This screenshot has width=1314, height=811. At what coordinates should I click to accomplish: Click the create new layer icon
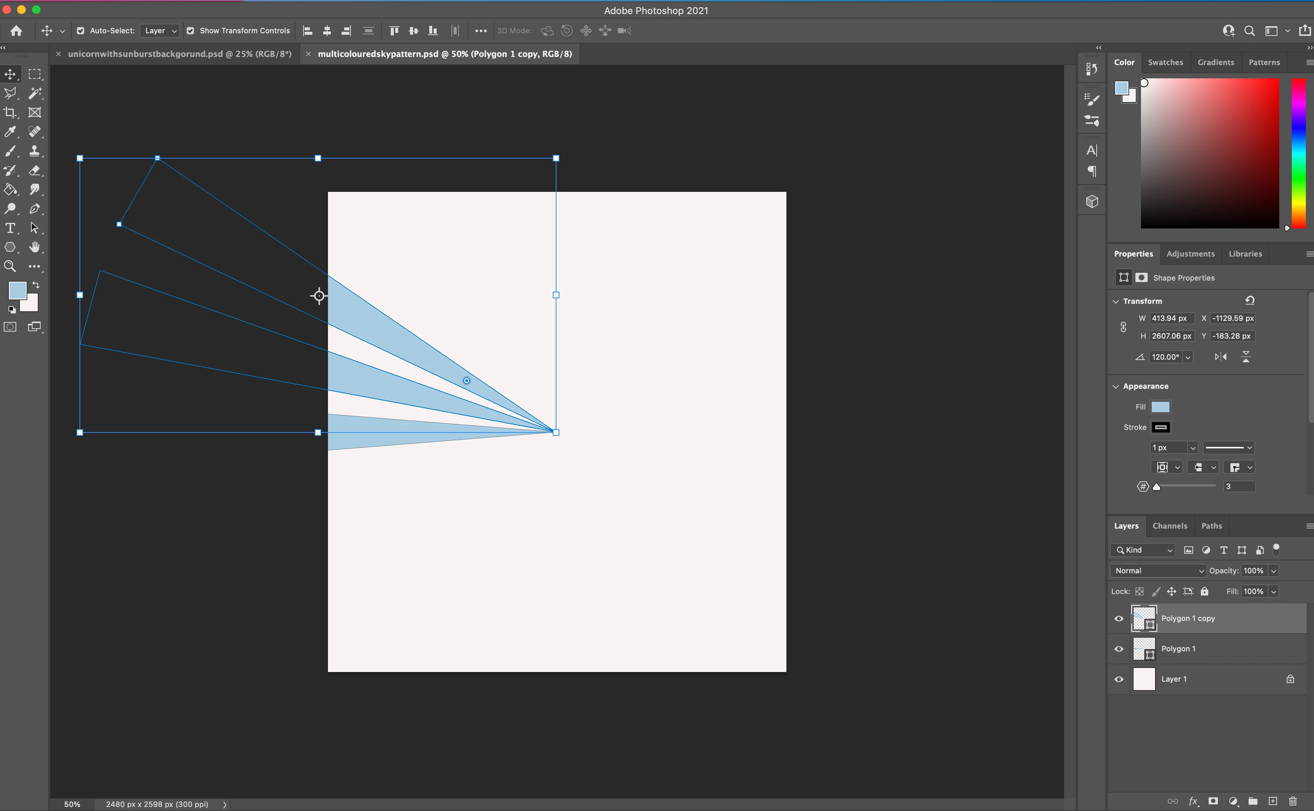(1273, 801)
